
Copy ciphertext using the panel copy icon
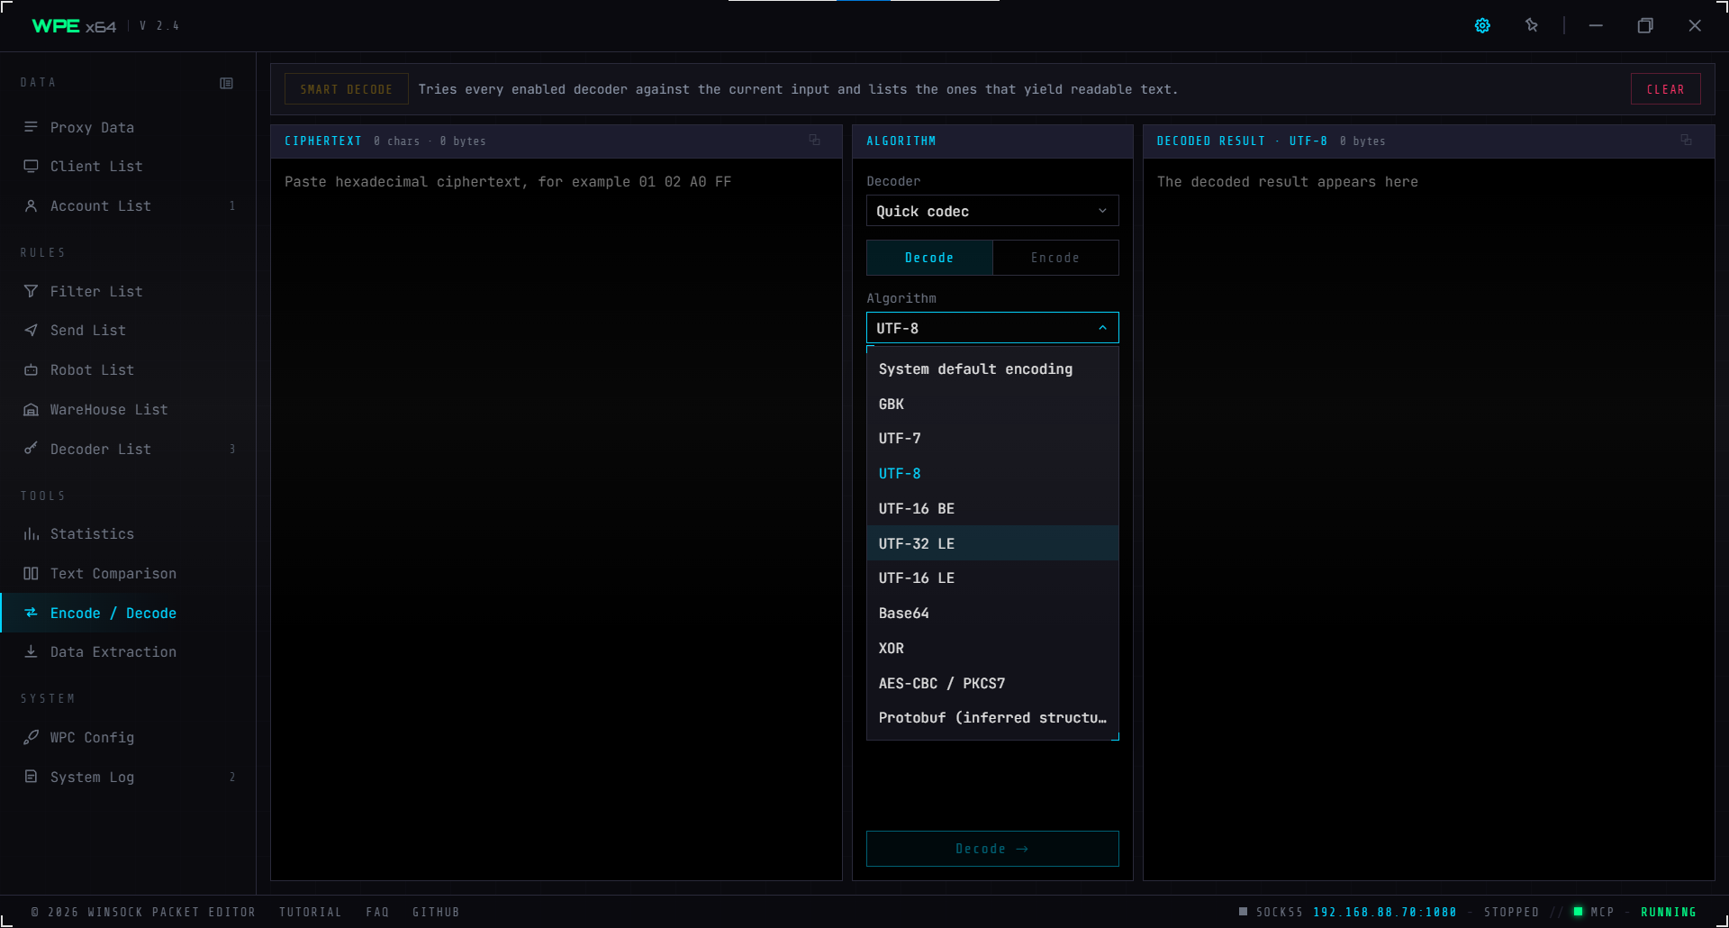coord(814,141)
